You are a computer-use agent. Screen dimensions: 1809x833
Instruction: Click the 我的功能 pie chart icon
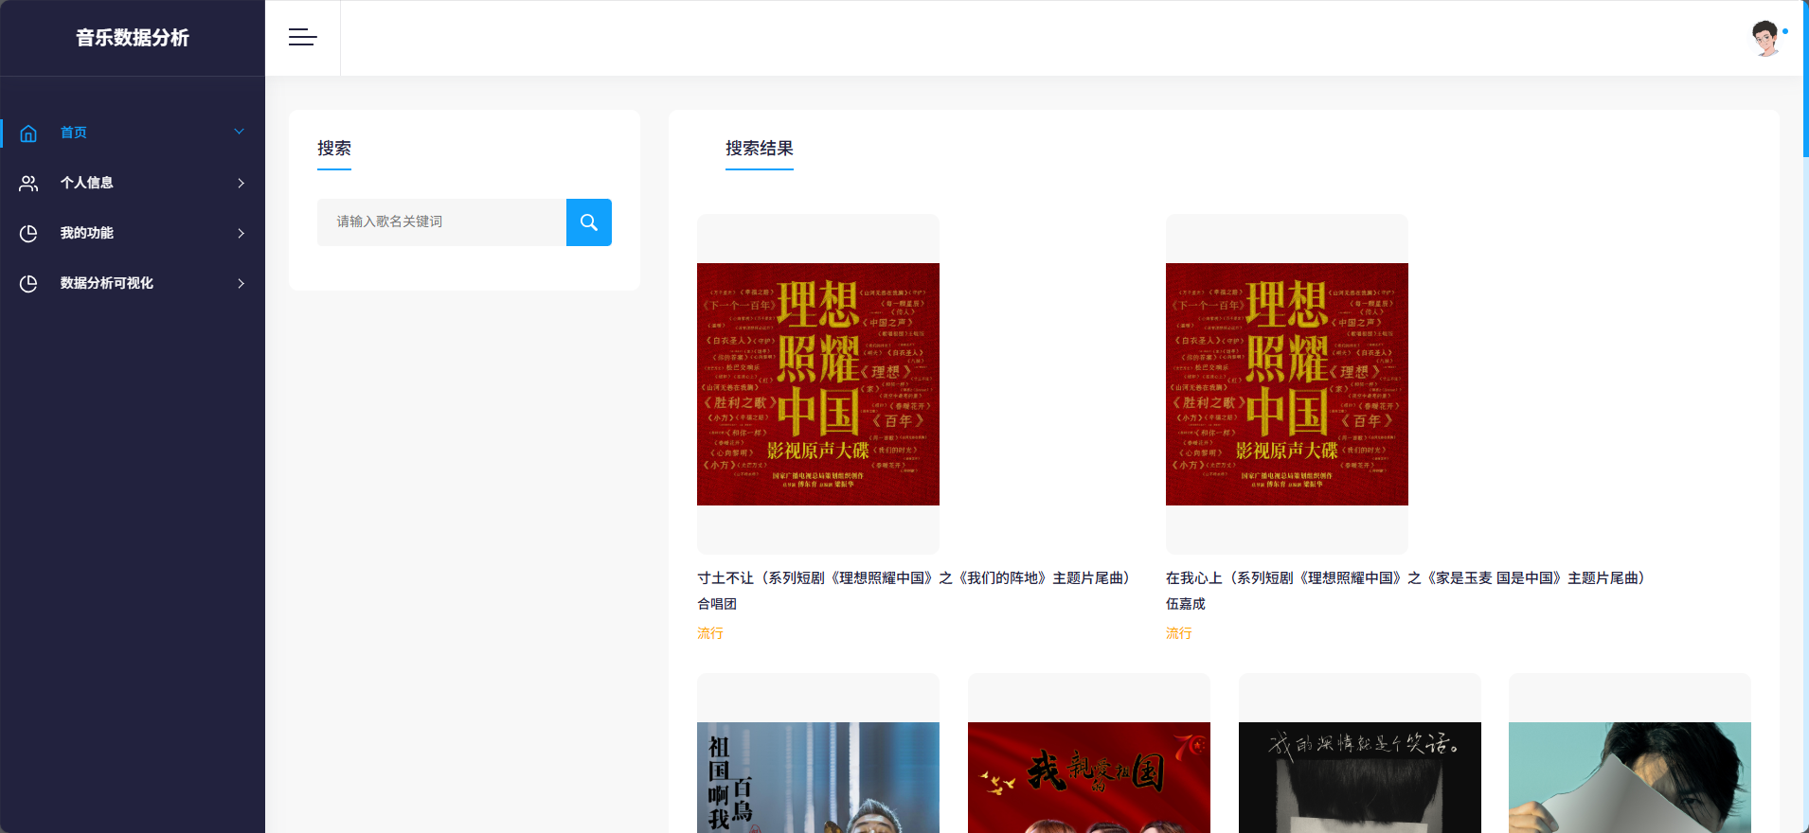click(x=28, y=234)
